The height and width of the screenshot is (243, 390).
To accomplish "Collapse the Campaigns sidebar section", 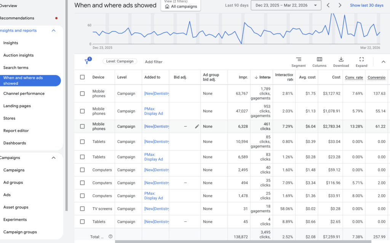I will [x=53, y=158].
